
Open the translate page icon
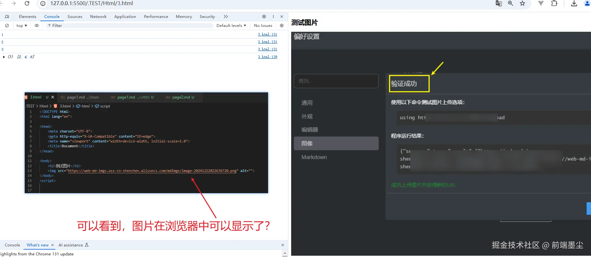click(499, 4)
